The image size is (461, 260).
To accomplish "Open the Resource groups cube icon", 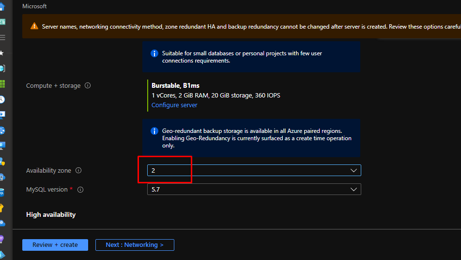I will click(2, 68).
